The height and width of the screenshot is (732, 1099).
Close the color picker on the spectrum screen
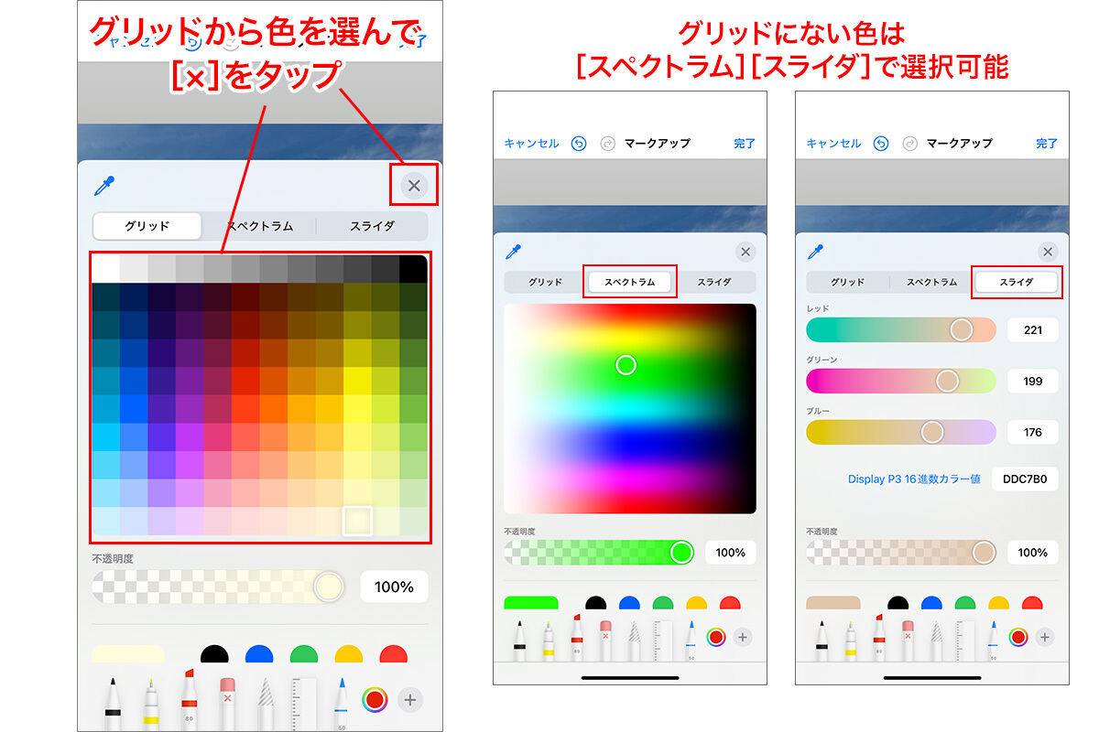(745, 252)
